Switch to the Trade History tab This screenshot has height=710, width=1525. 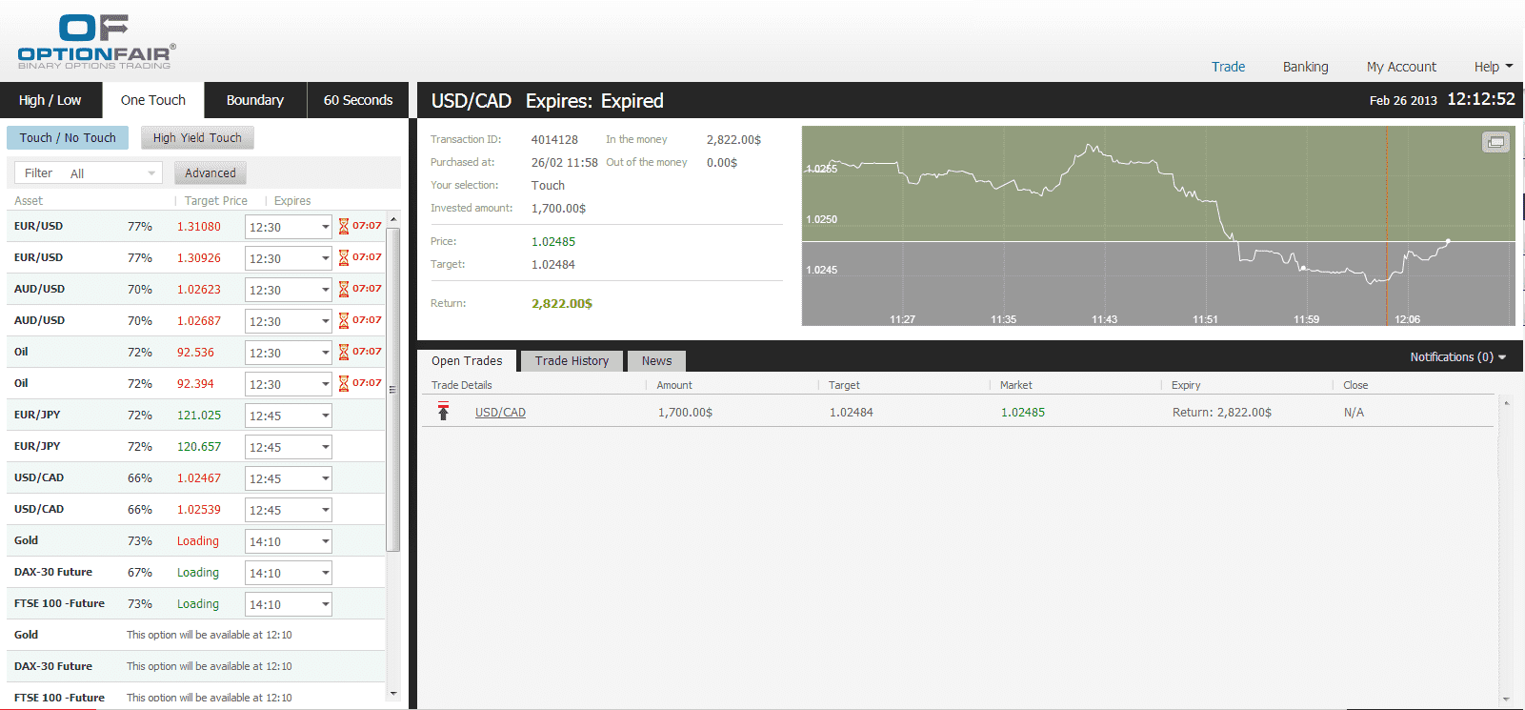pyautogui.click(x=572, y=360)
